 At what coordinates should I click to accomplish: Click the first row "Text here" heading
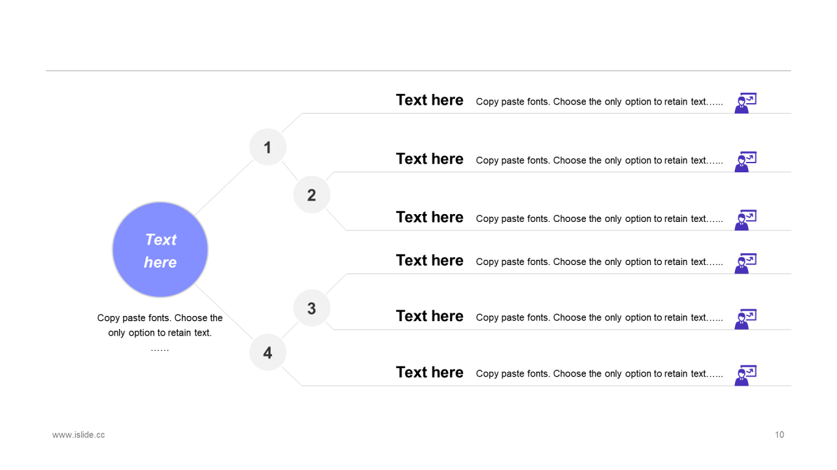(x=430, y=100)
